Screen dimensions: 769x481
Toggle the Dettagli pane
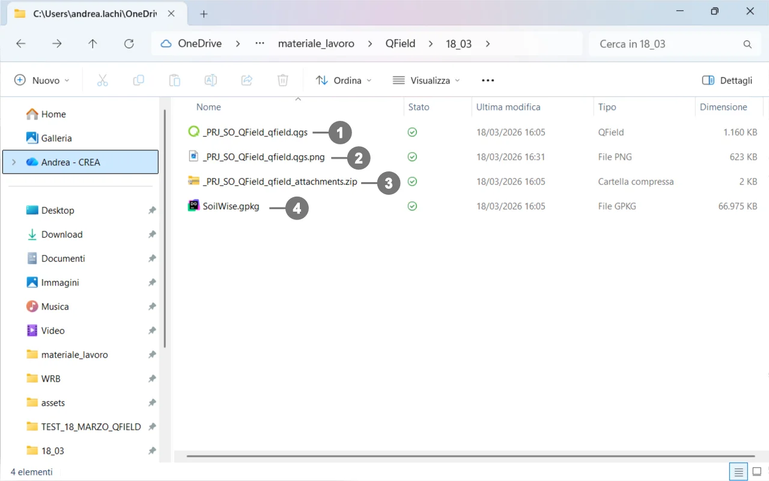pyautogui.click(x=727, y=80)
